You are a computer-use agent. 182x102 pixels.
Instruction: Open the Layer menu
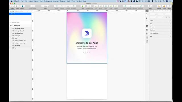36,1
